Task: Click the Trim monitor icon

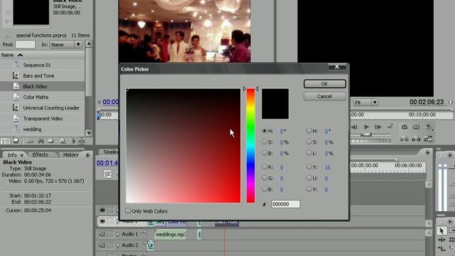Action: click(428, 139)
